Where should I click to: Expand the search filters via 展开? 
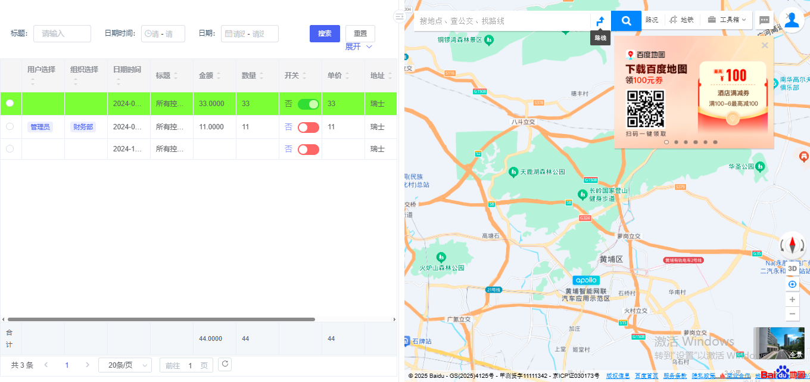359,46
